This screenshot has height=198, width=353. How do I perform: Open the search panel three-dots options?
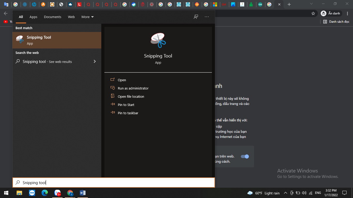(x=207, y=17)
